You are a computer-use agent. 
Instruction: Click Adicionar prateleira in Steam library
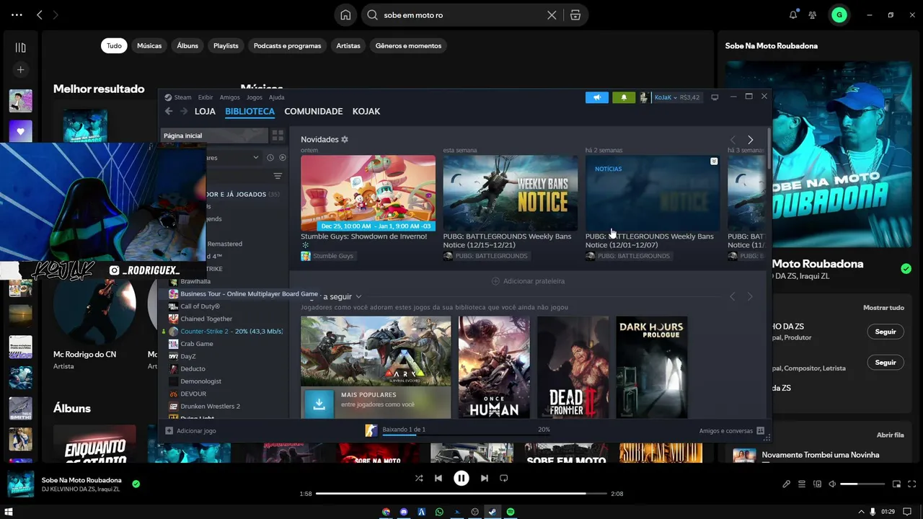pyautogui.click(x=529, y=281)
